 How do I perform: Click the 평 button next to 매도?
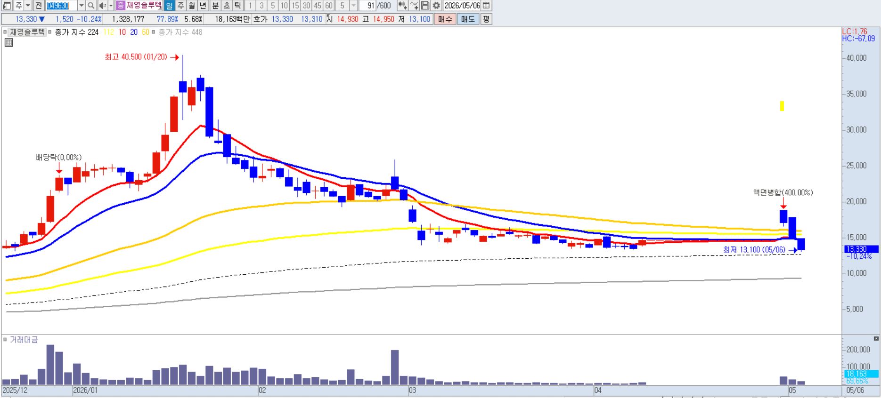click(x=486, y=19)
